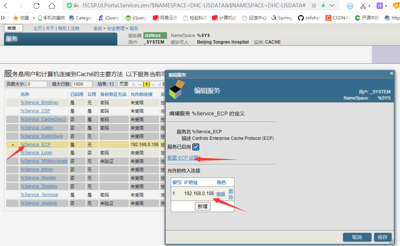The height and width of the screenshot is (246, 400).
Task: Go back with the browser back arrow
Action: [6, 5]
